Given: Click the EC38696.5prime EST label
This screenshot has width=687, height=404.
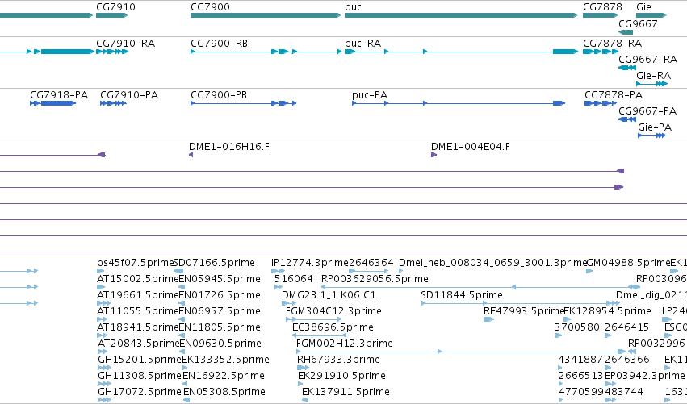Looking at the screenshot, I should coord(333,327).
